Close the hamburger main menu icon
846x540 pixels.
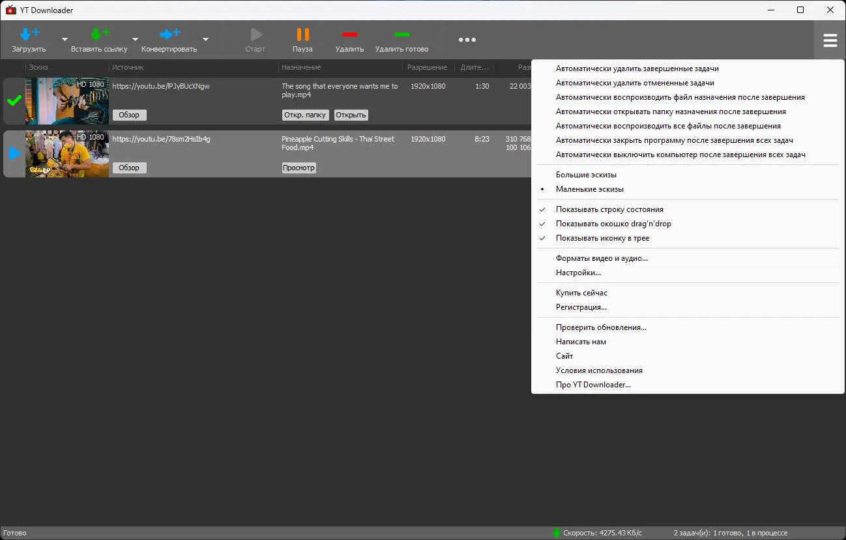click(830, 40)
